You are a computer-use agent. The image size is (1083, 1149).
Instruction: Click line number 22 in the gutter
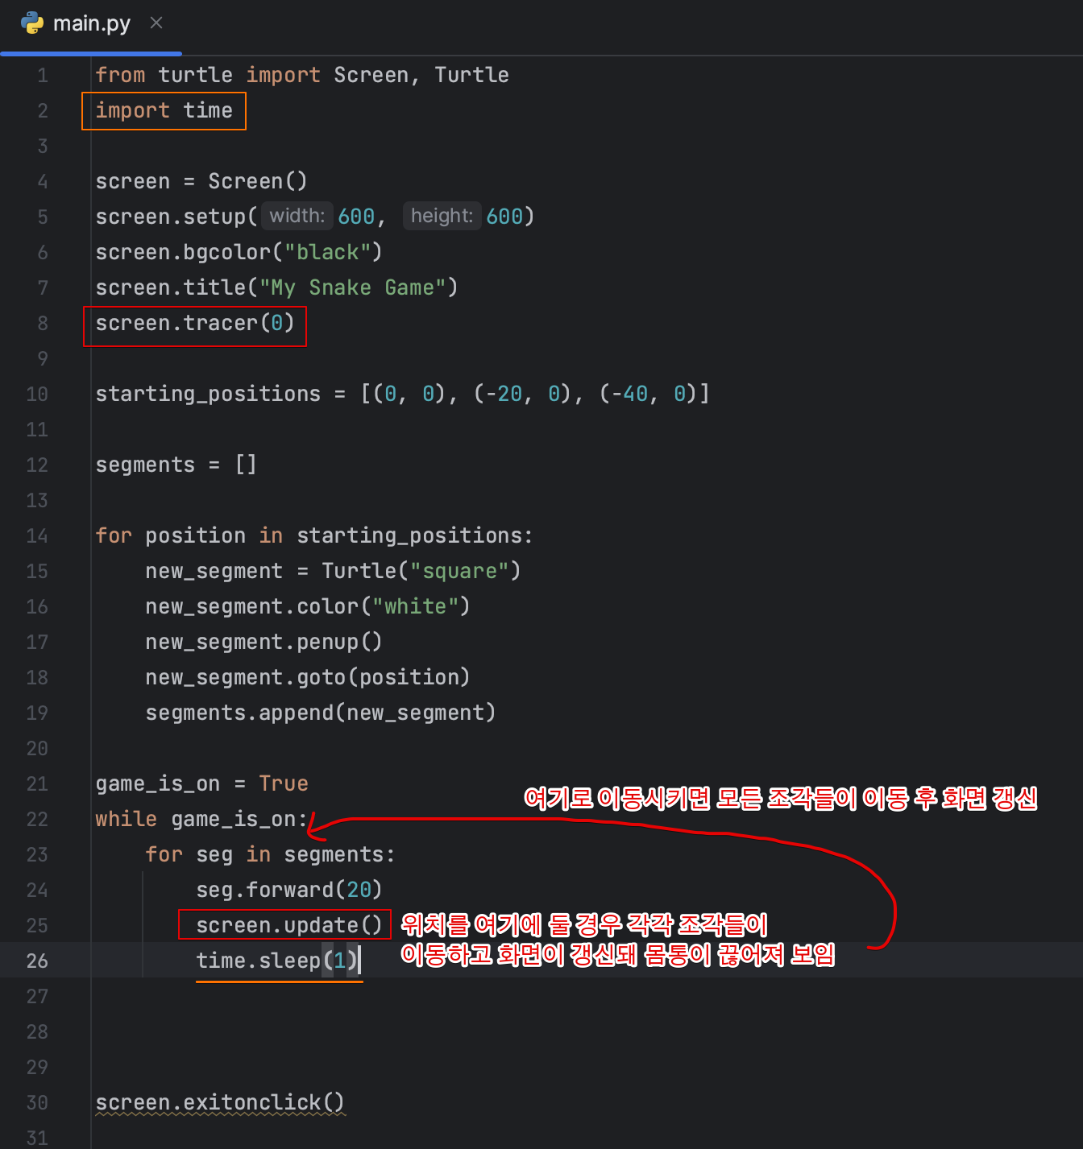point(37,820)
